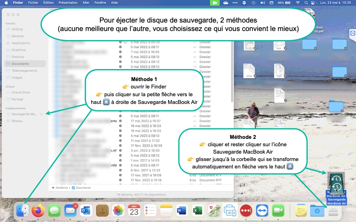Image resolution: width=356 pixels, height=222 pixels.
Task: Open the battery status dropdown at 96%
Action: click(285, 2)
